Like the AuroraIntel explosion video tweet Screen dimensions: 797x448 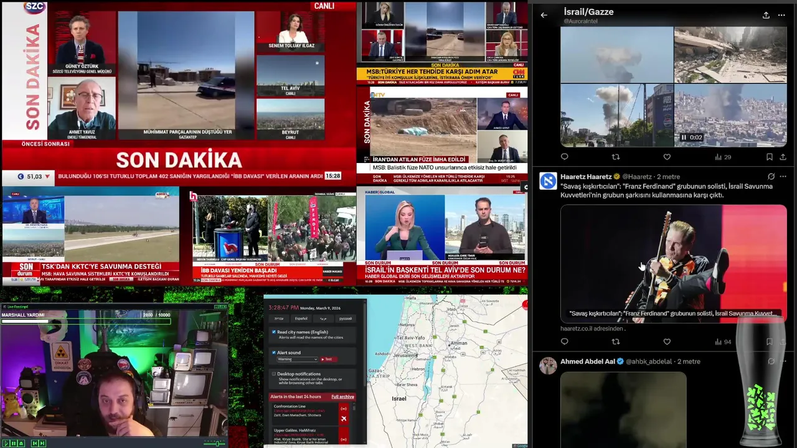tap(667, 157)
